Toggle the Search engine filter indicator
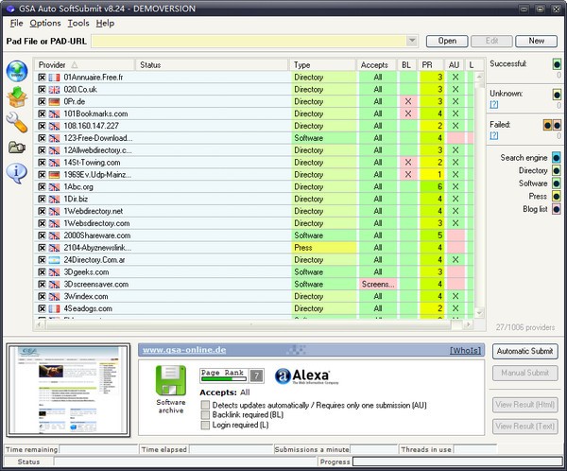 tap(557, 158)
